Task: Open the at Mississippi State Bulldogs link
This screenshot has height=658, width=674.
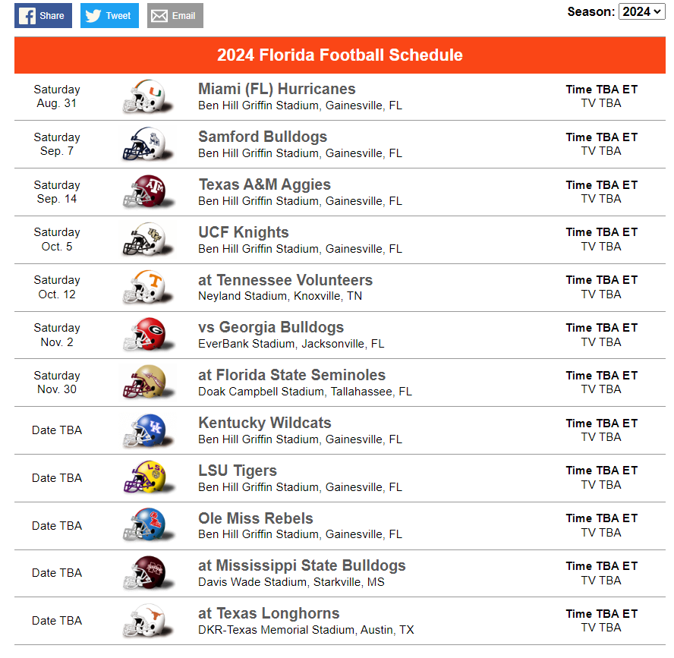Action: click(301, 565)
